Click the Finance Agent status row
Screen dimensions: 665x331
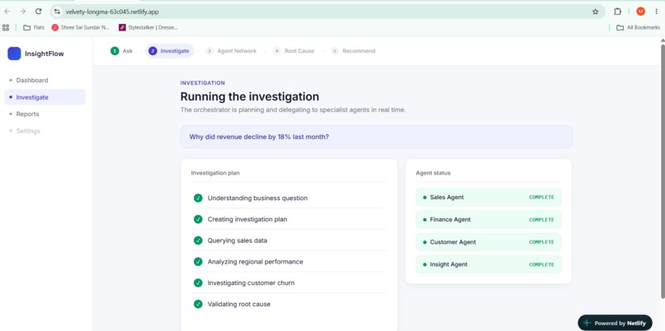tap(488, 219)
